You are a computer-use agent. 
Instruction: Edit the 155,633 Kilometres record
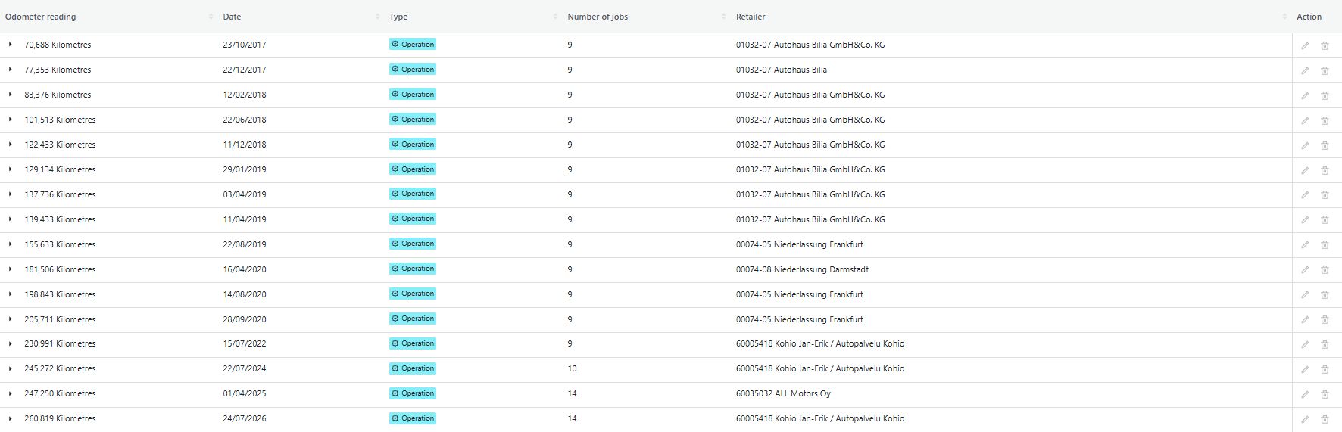point(1305,245)
